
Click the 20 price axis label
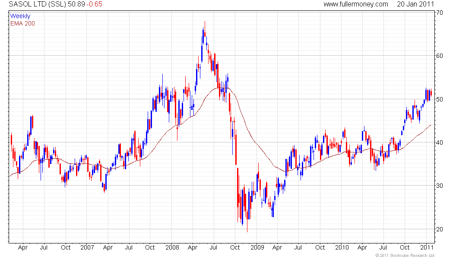coord(439,229)
